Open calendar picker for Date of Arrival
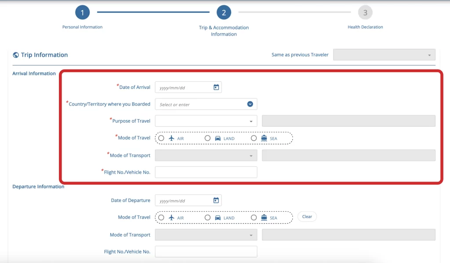450x263 pixels. (x=216, y=87)
